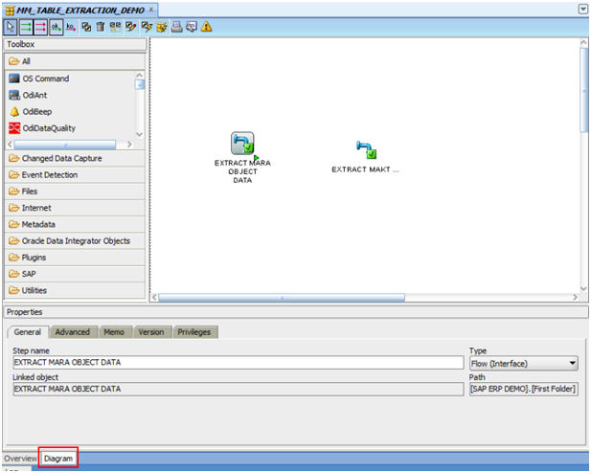Image resolution: width=591 pixels, height=473 pixels.
Task: Click the execute step lightning icon
Action: [x=147, y=27]
